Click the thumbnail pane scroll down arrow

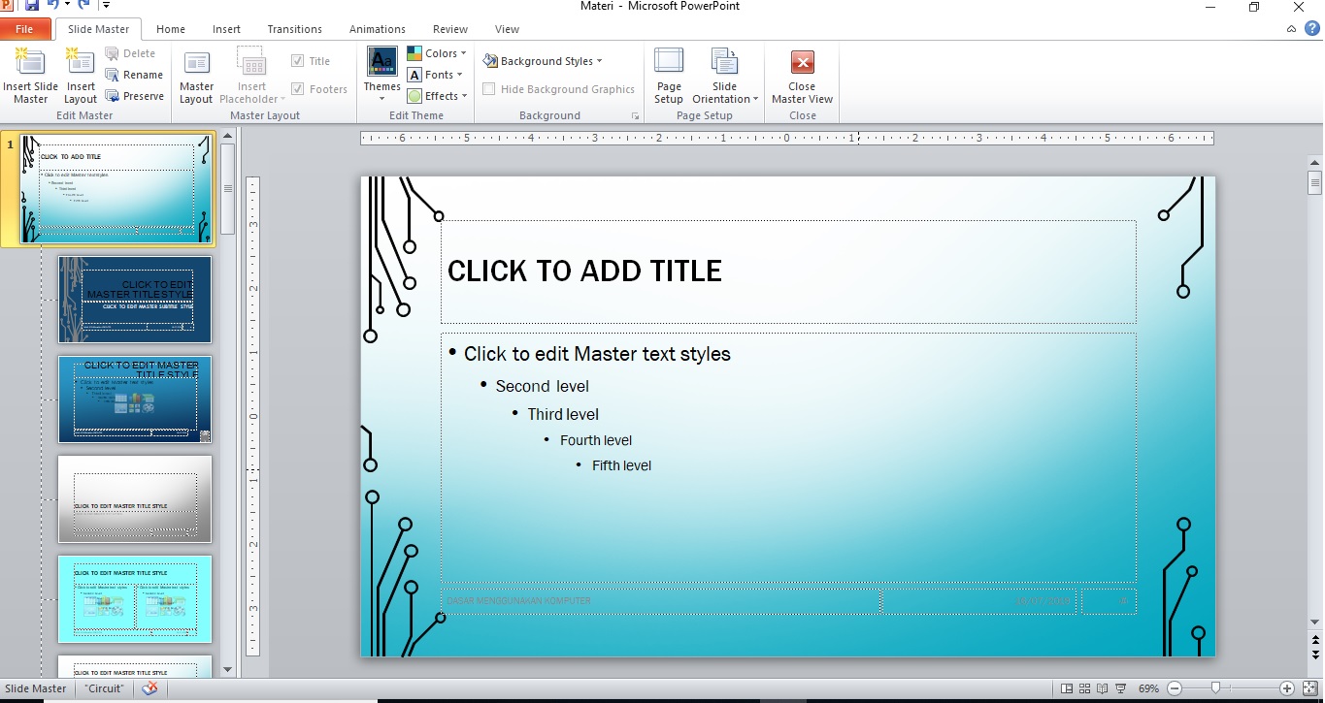coord(228,669)
